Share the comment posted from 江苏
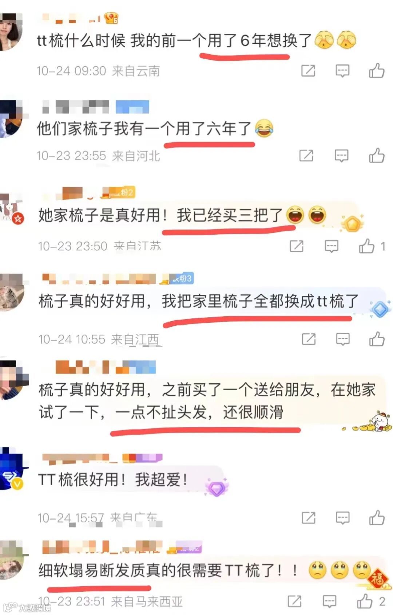The image size is (393, 615). click(x=297, y=246)
